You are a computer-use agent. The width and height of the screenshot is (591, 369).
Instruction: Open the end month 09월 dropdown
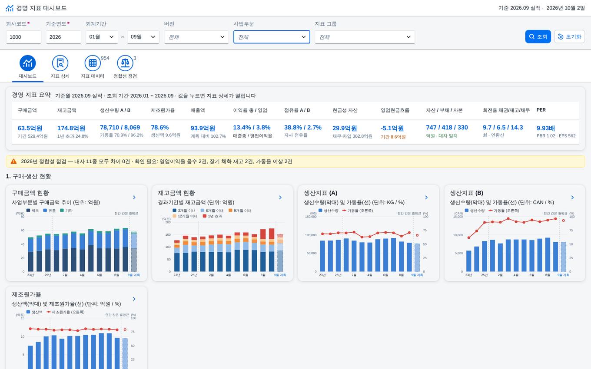143,37
